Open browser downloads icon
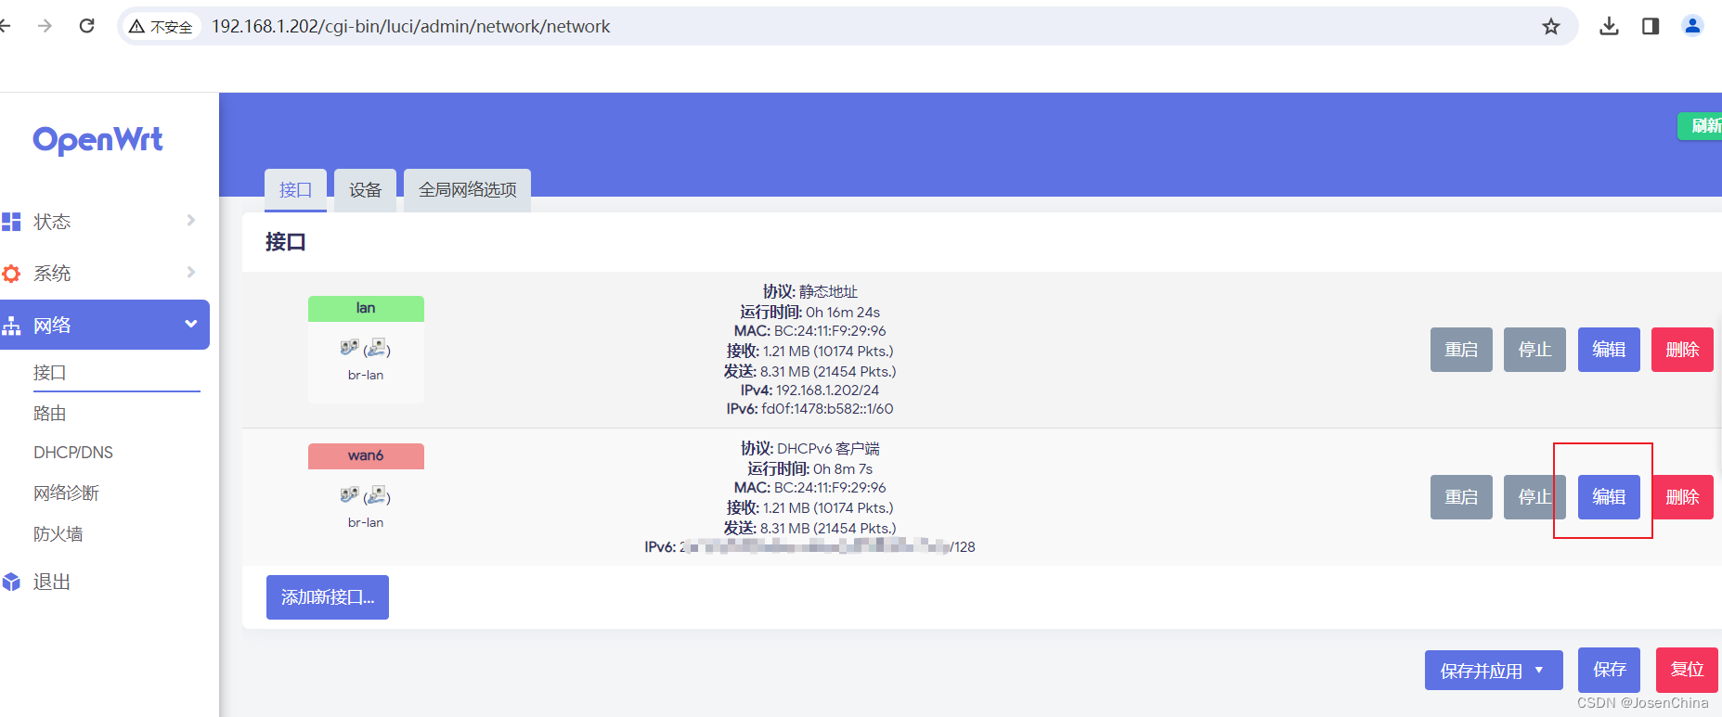1722x717 pixels. [1609, 26]
